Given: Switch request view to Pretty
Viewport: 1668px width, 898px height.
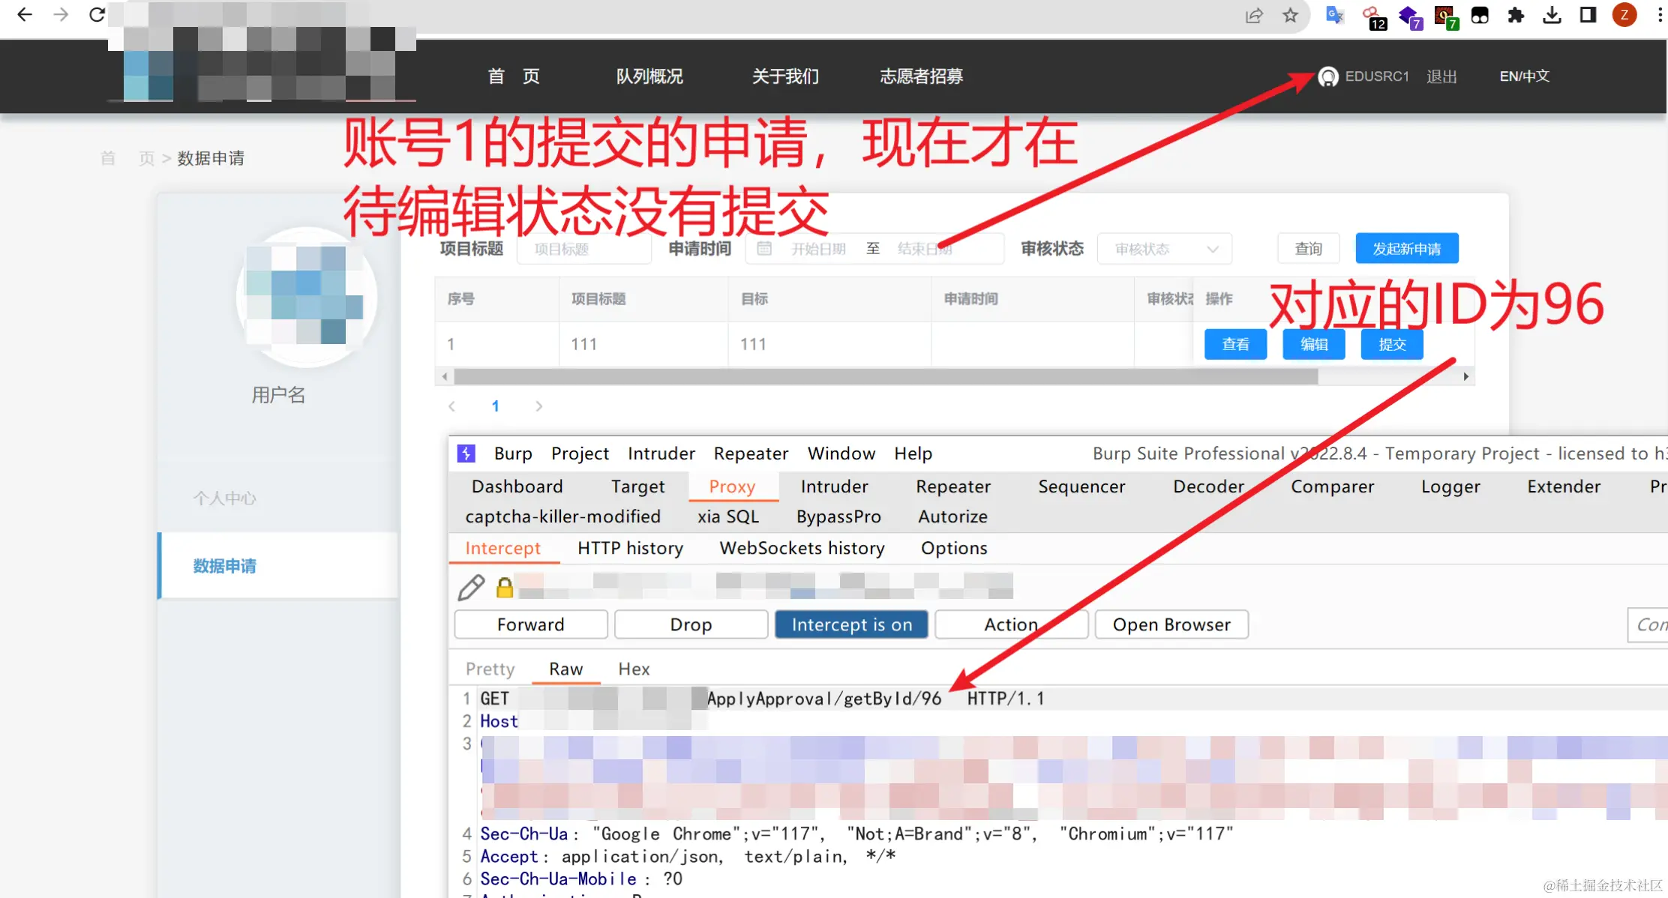Looking at the screenshot, I should [490, 669].
